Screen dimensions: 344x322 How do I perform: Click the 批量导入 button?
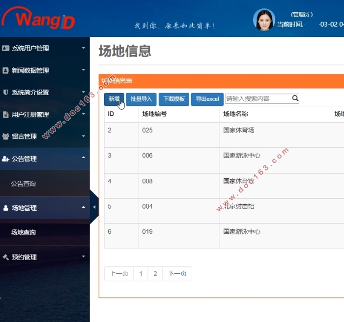pyautogui.click(x=141, y=99)
